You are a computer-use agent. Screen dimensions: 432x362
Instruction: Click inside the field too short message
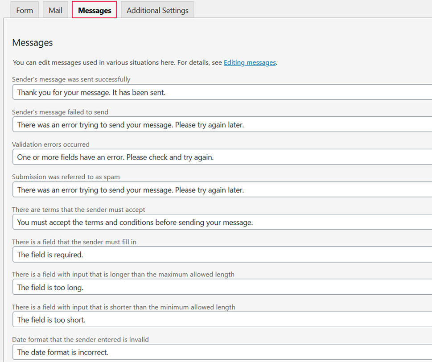pyautogui.click(x=178, y=320)
